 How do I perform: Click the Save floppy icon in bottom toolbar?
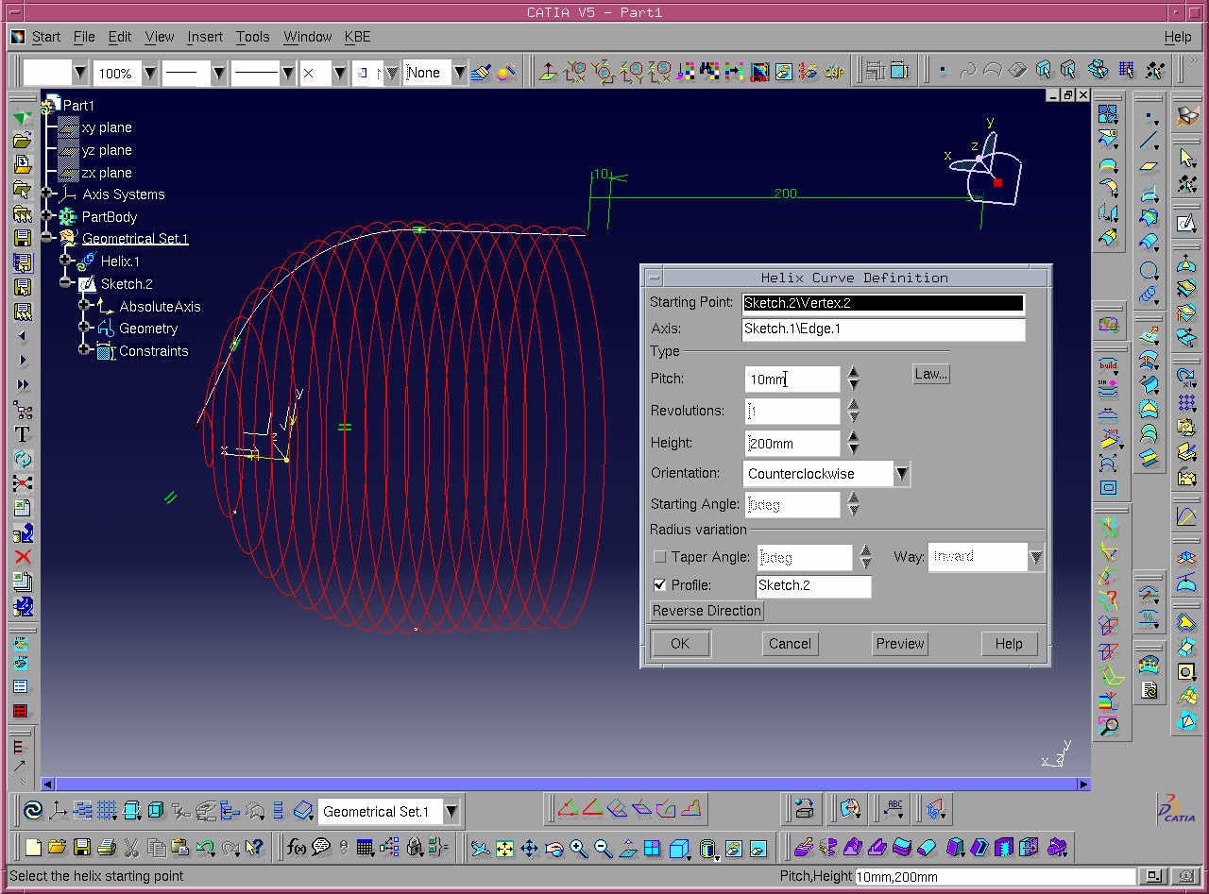[82, 847]
